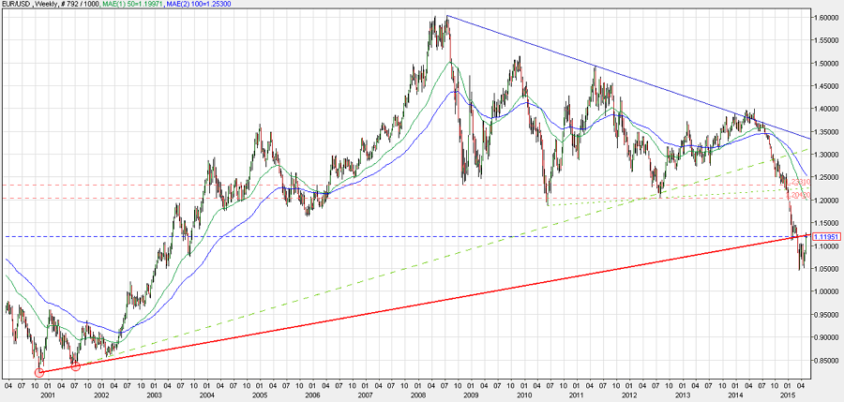Click the 1.10000 price axis label
This screenshot has height=402, width=844.
pyautogui.click(x=825, y=246)
